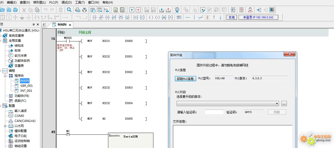Toggle the 本地 connection button
334x148 pixels.
[231, 17]
